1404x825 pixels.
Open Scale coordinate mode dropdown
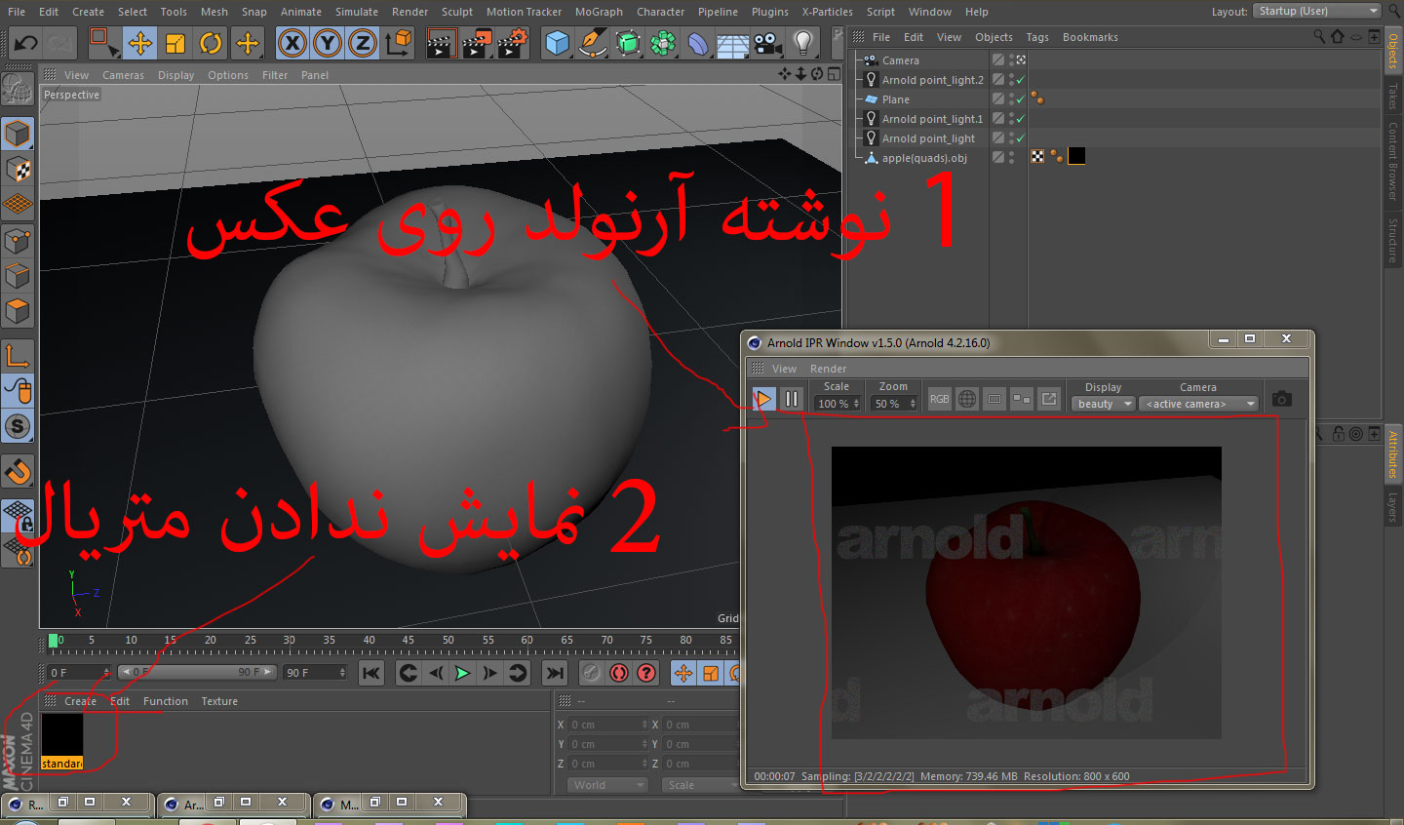[700, 785]
